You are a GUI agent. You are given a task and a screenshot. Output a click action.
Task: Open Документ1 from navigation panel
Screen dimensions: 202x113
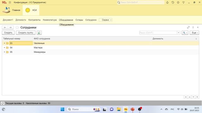coord(8,20)
